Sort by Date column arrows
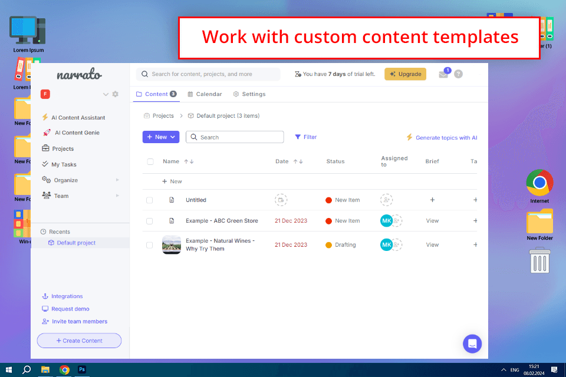Viewport: 566px width, 377px height. coord(298,161)
